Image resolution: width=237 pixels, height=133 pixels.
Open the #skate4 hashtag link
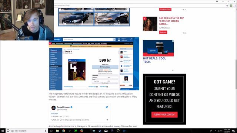[x=55, y=113]
